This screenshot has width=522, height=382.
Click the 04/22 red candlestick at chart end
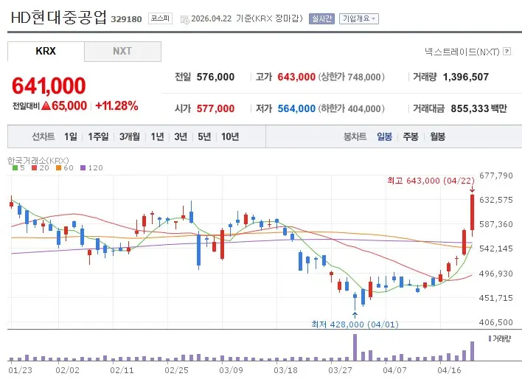click(472, 212)
